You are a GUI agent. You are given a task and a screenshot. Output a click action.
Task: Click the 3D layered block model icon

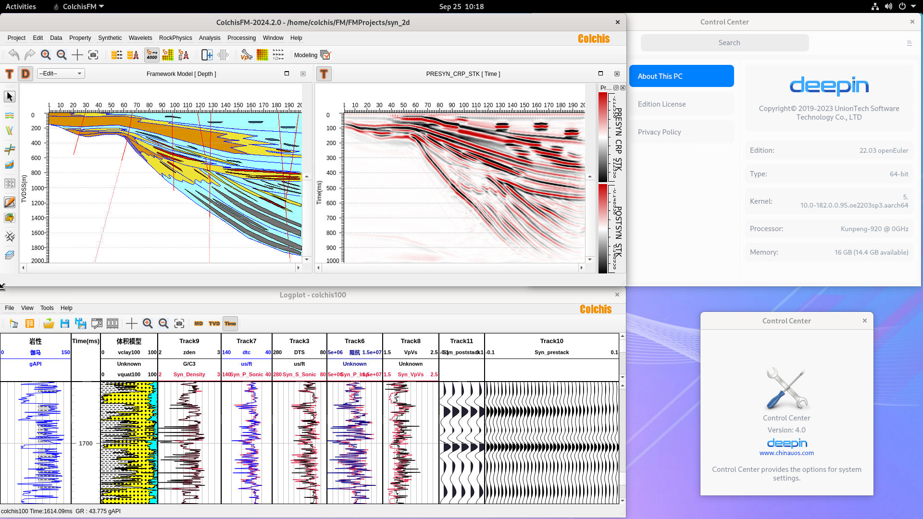coord(10,164)
